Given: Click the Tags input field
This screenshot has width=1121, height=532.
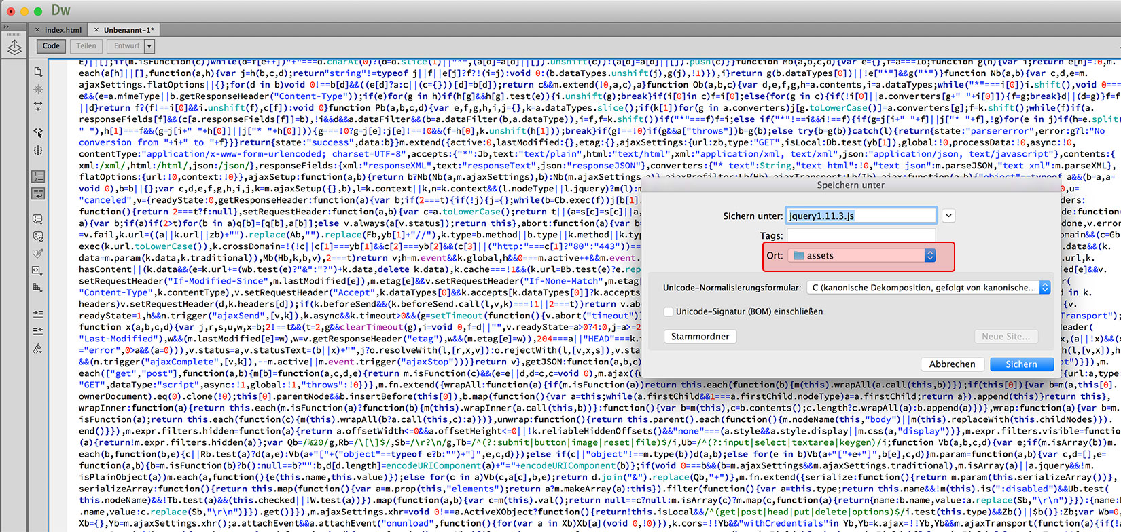Looking at the screenshot, I should click(861, 235).
